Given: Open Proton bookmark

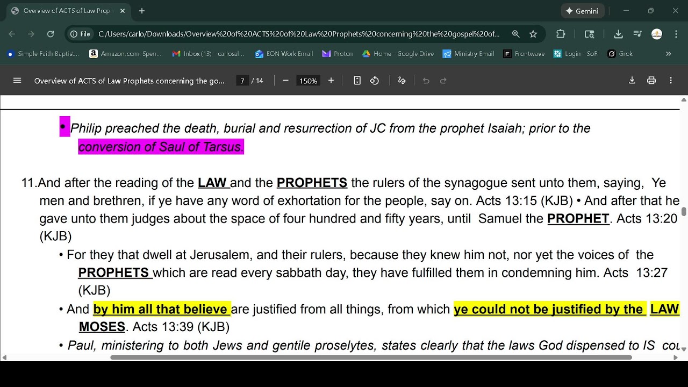Looking at the screenshot, I should point(338,54).
